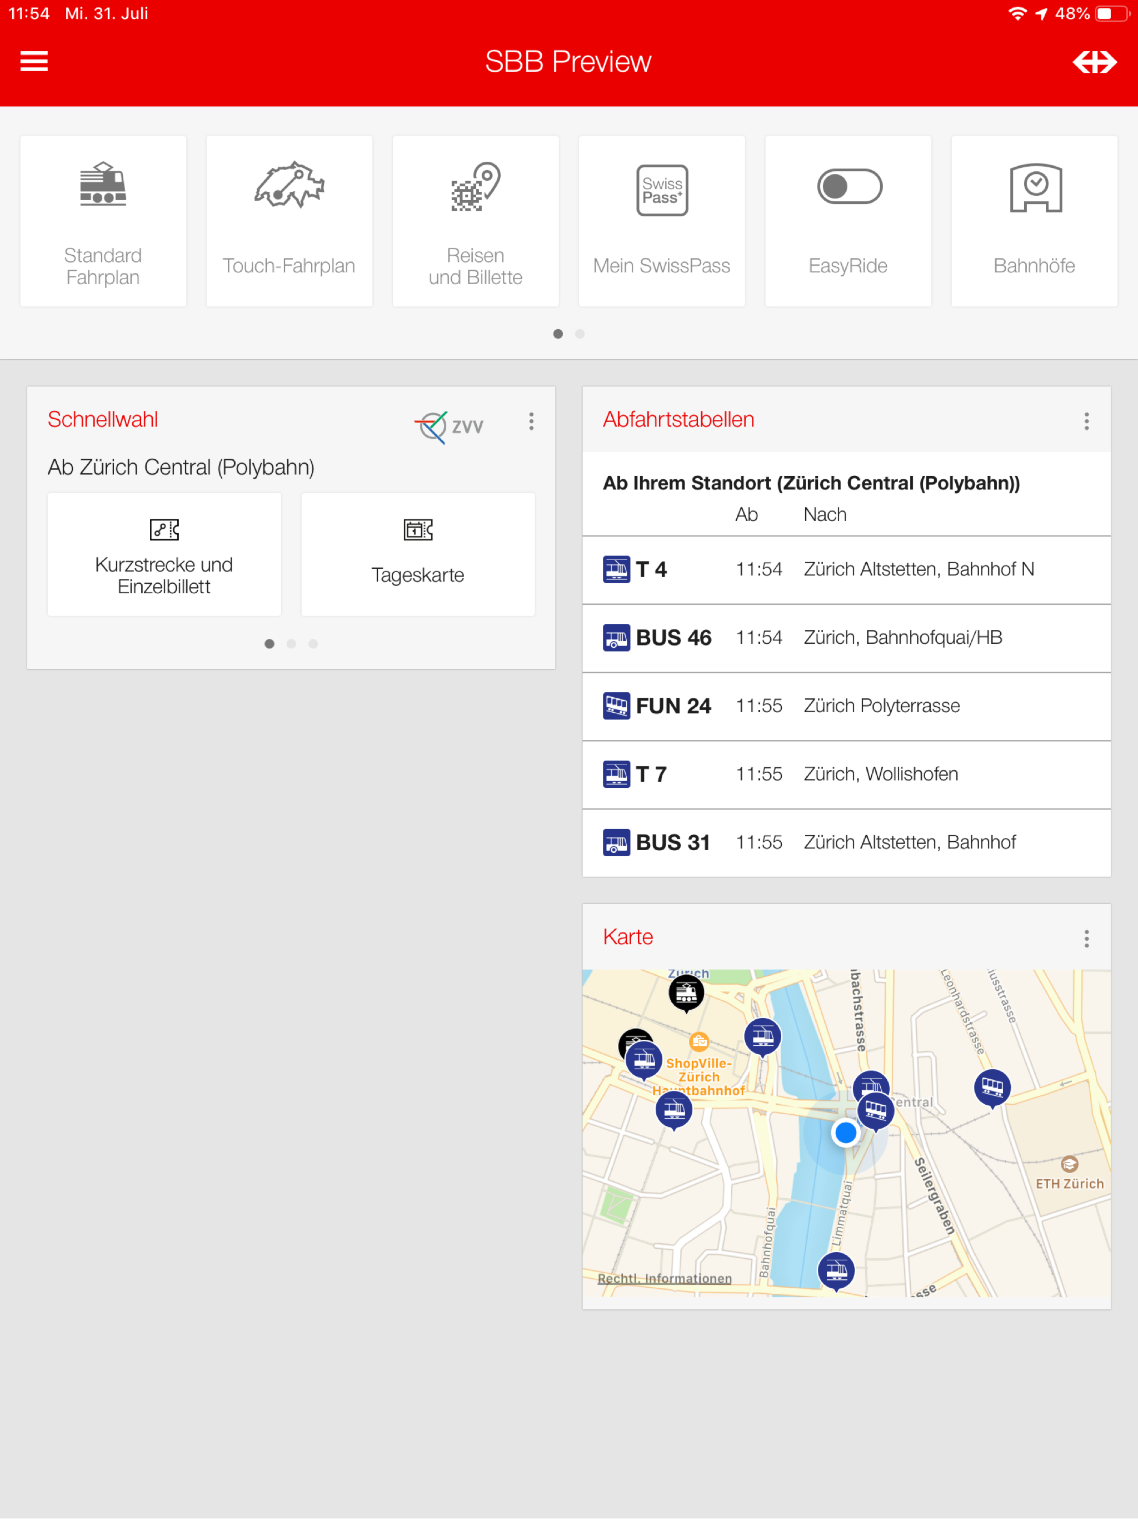The image size is (1138, 1519).
Task: Open Reisen und Billette tile
Action: pyautogui.click(x=475, y=221)
